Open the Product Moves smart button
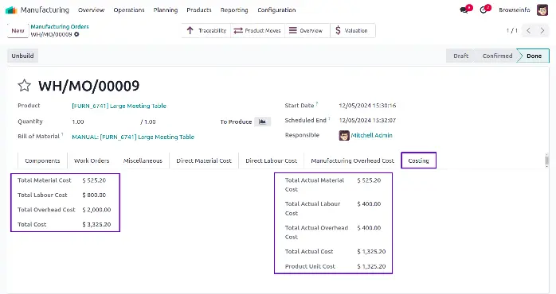556x294 pixels. 258,30
